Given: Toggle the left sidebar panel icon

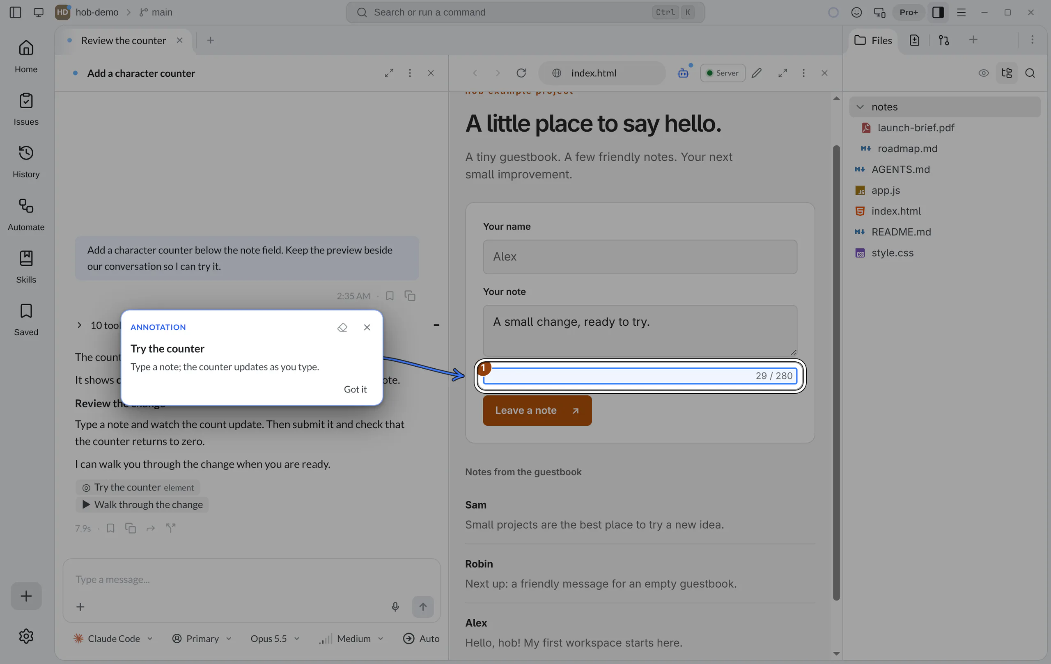Looking at the screenshot, I should [x=15, y=12].
